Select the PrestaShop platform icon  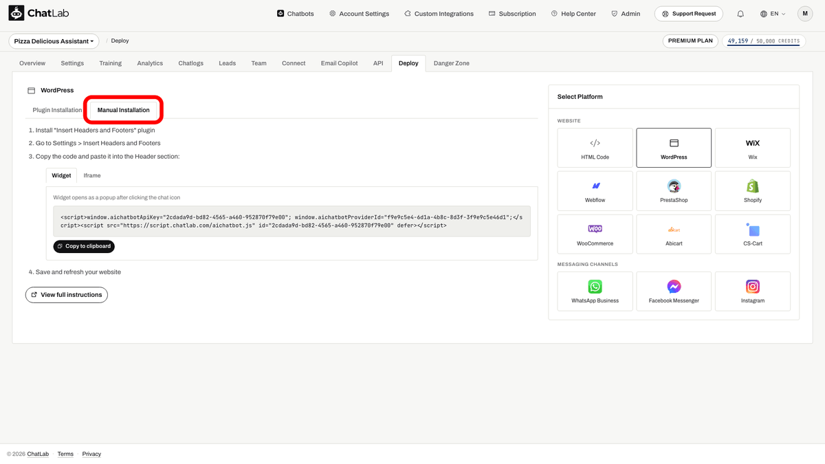674,186
